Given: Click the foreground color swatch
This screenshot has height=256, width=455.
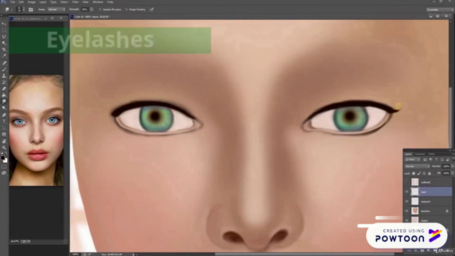Looking at the screenshot, I should point(3,158).
